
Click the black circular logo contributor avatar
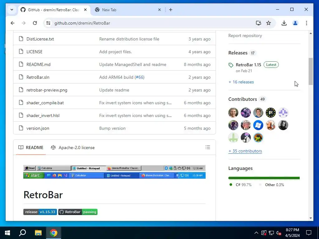271,113
